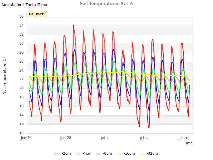Toggle the -4cm legend entry
The width and height of the screenshot is (213, 160).
pos(84,153)
